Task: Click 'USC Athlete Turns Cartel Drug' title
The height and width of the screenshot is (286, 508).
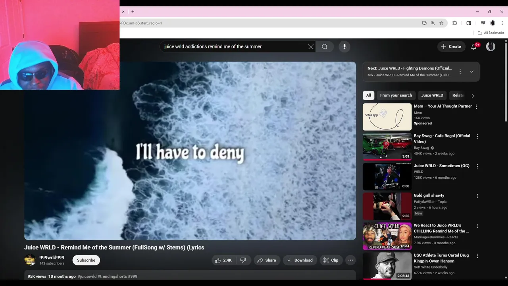Action: 441,258
